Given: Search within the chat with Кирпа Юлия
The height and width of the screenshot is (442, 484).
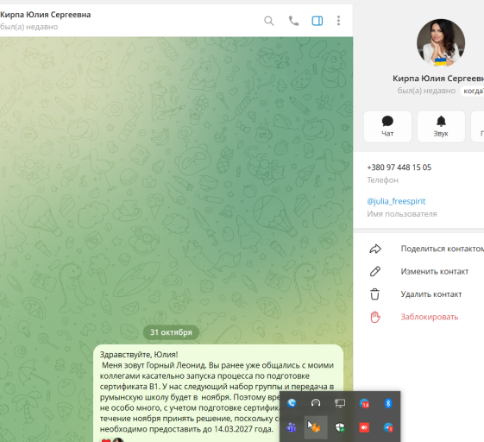Looking at the screenshot, I should pyautogui.click(x=269, y=21).
